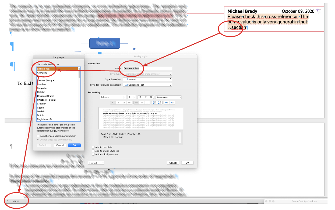Toggle Bold in Modify Style formatting

click(x=140, y=97)
